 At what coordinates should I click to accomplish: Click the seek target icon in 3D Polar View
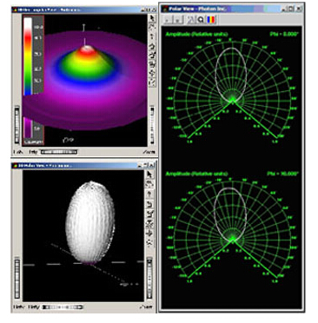[x=149, y=234]
